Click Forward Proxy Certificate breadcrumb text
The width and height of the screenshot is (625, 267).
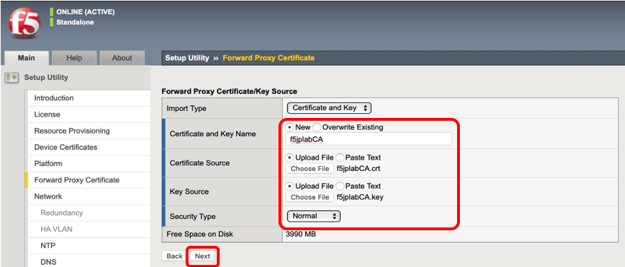point(269,58)
